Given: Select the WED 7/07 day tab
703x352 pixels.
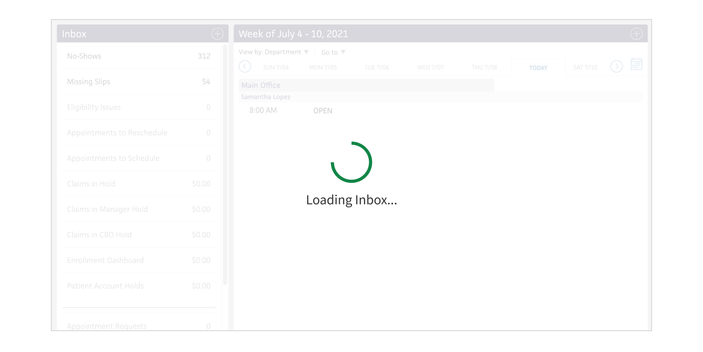Looking at the screenshot, I should pos(431,67).
